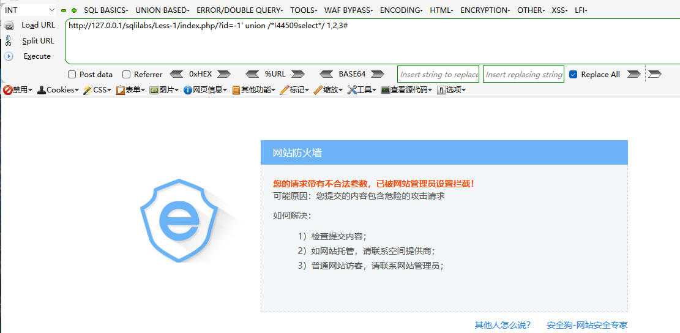This screenshot has width=680, height=333.
Task: Click the '如何解决:' text
Action: click(293, 216)
